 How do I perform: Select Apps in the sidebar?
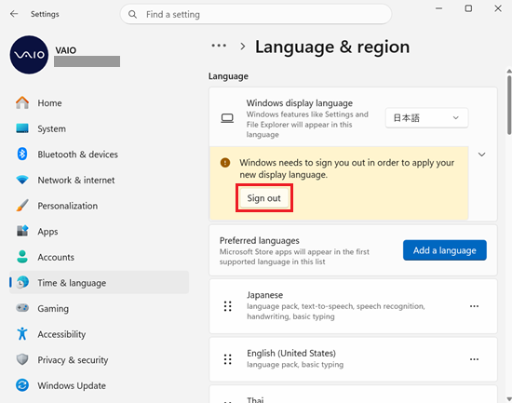pos(99,231)
